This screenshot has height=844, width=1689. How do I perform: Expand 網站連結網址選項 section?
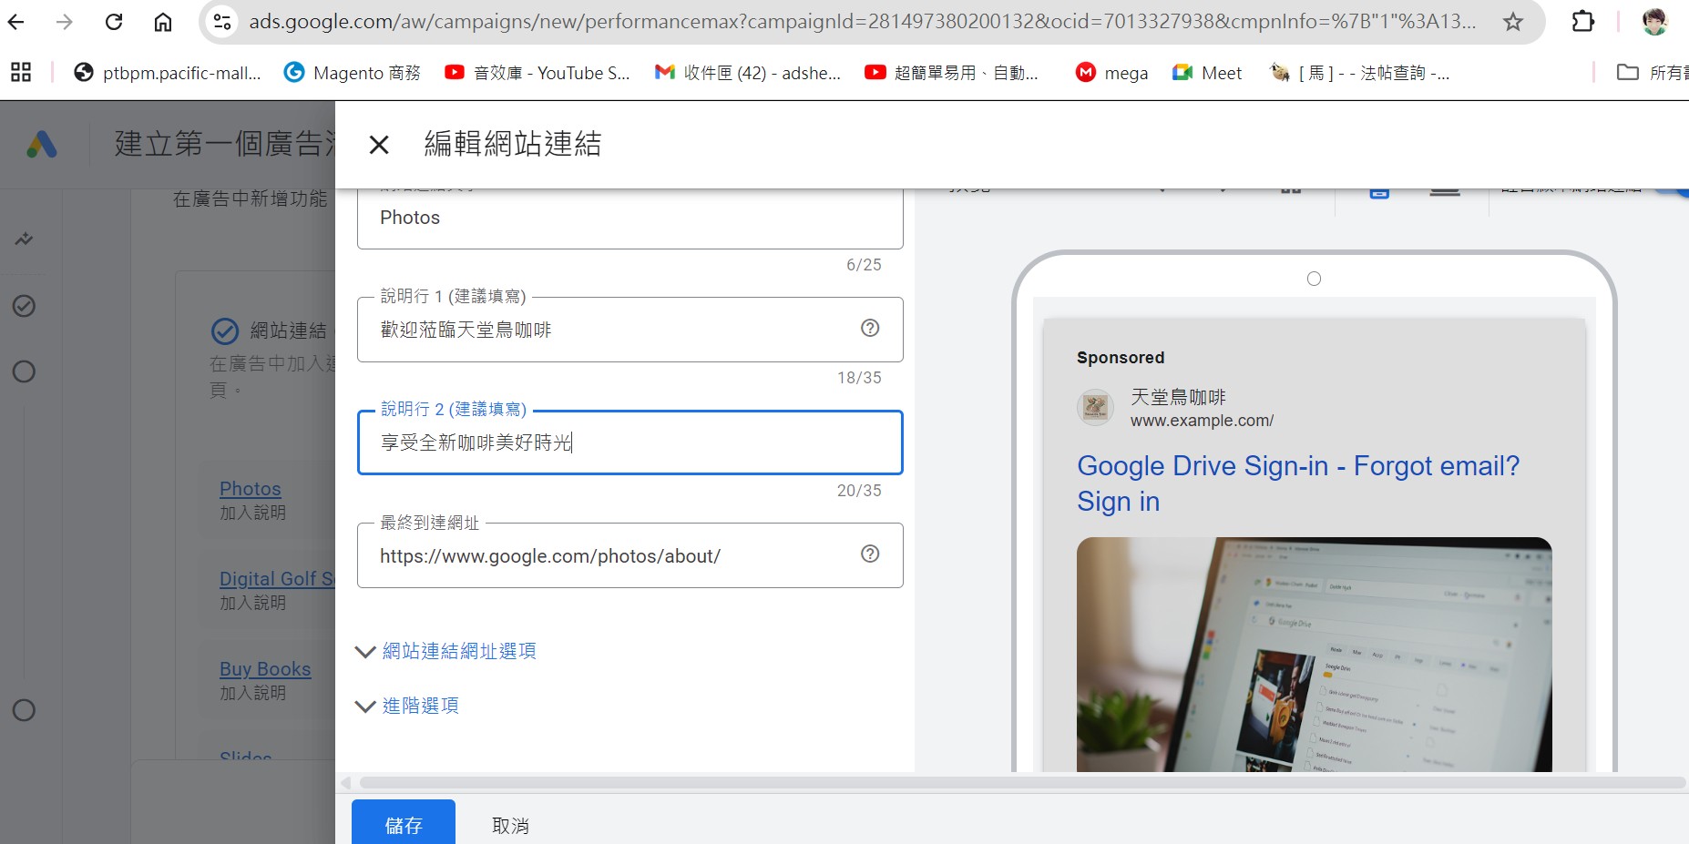(445, 651)
